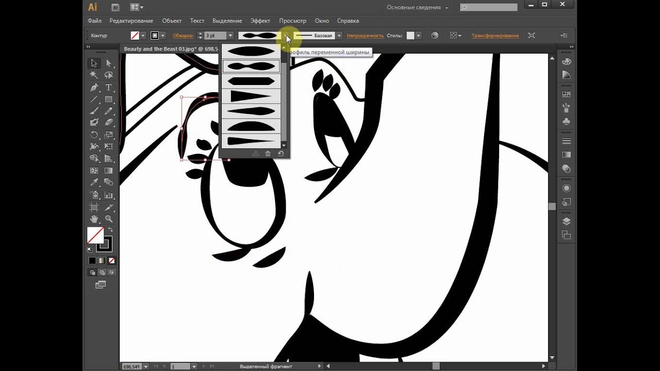Open the Эффект menu

260,21
